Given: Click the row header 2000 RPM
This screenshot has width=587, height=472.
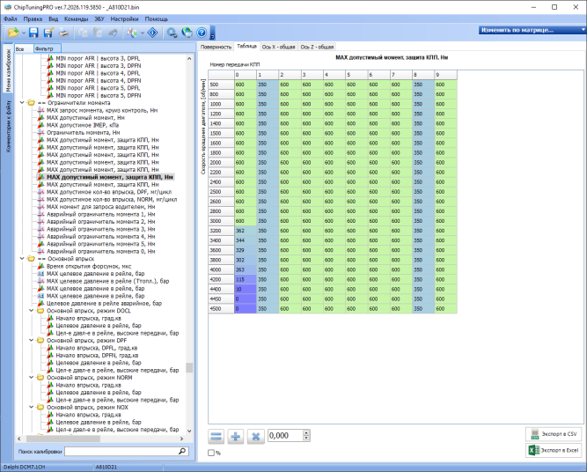Looking at the screenshot, I should [x=221, y=163].
